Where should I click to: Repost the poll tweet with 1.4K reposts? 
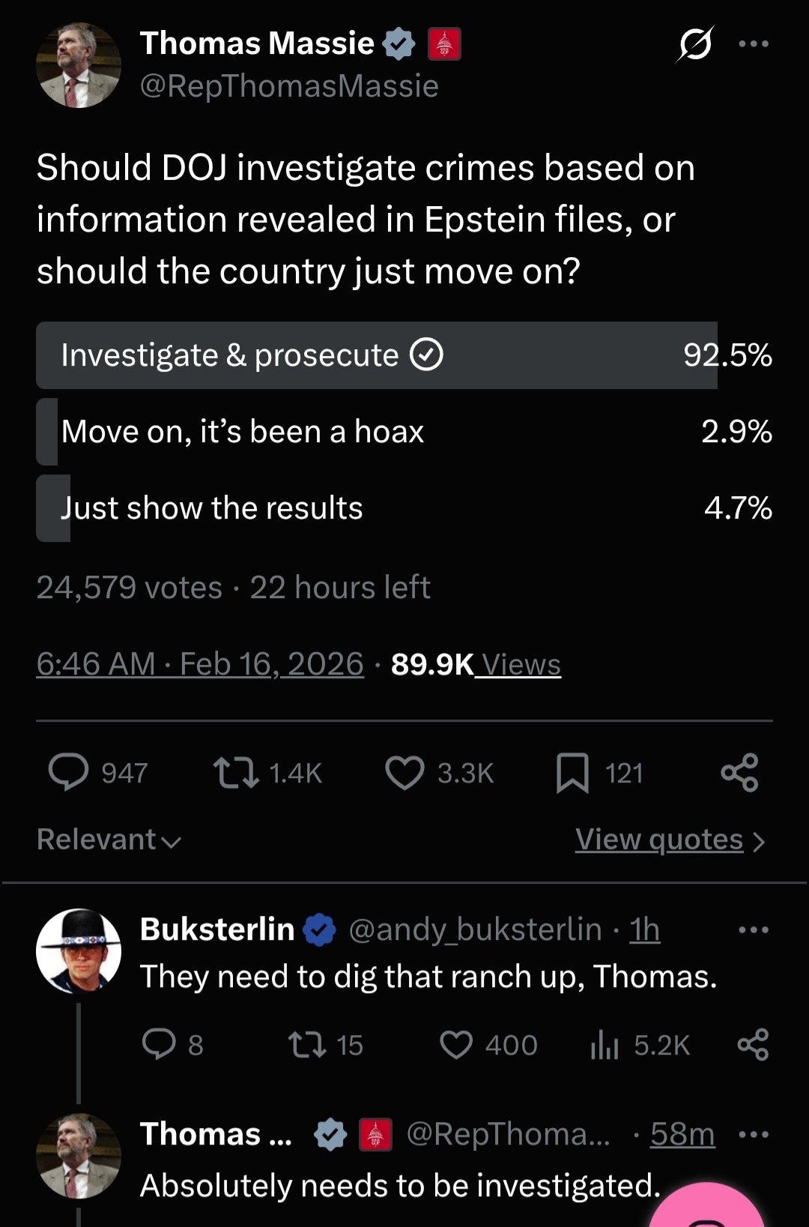(237, 773)
